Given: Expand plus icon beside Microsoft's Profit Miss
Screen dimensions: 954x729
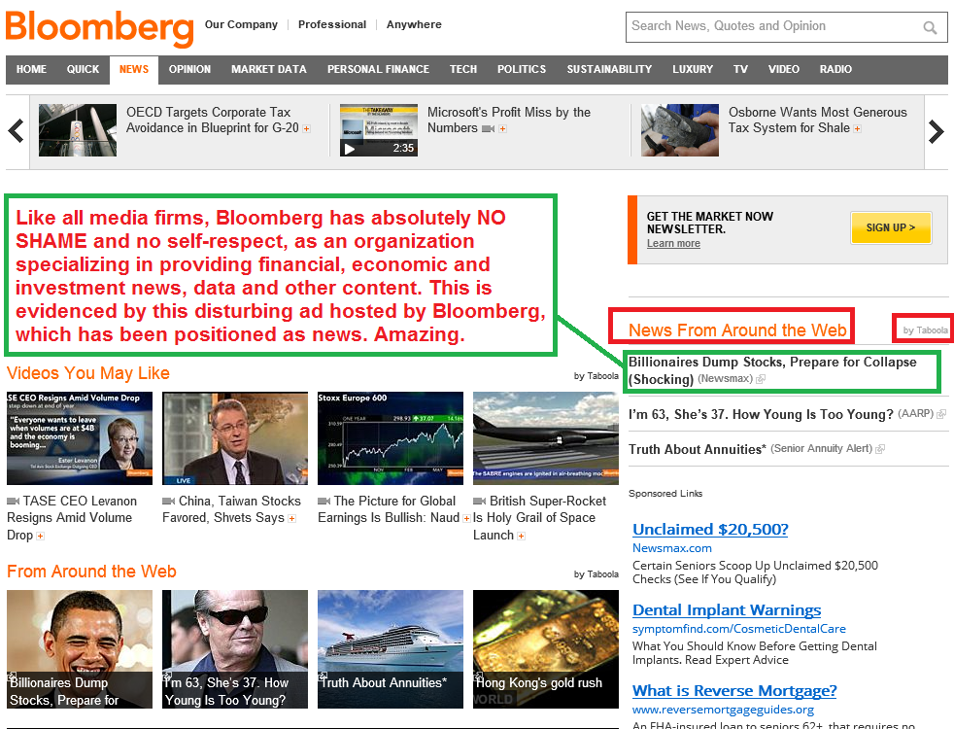Looking at the screenshot, I should tap(502, 129).
